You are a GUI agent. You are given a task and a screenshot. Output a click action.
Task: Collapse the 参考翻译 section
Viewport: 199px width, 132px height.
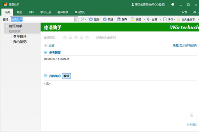(x=46, y=52)
